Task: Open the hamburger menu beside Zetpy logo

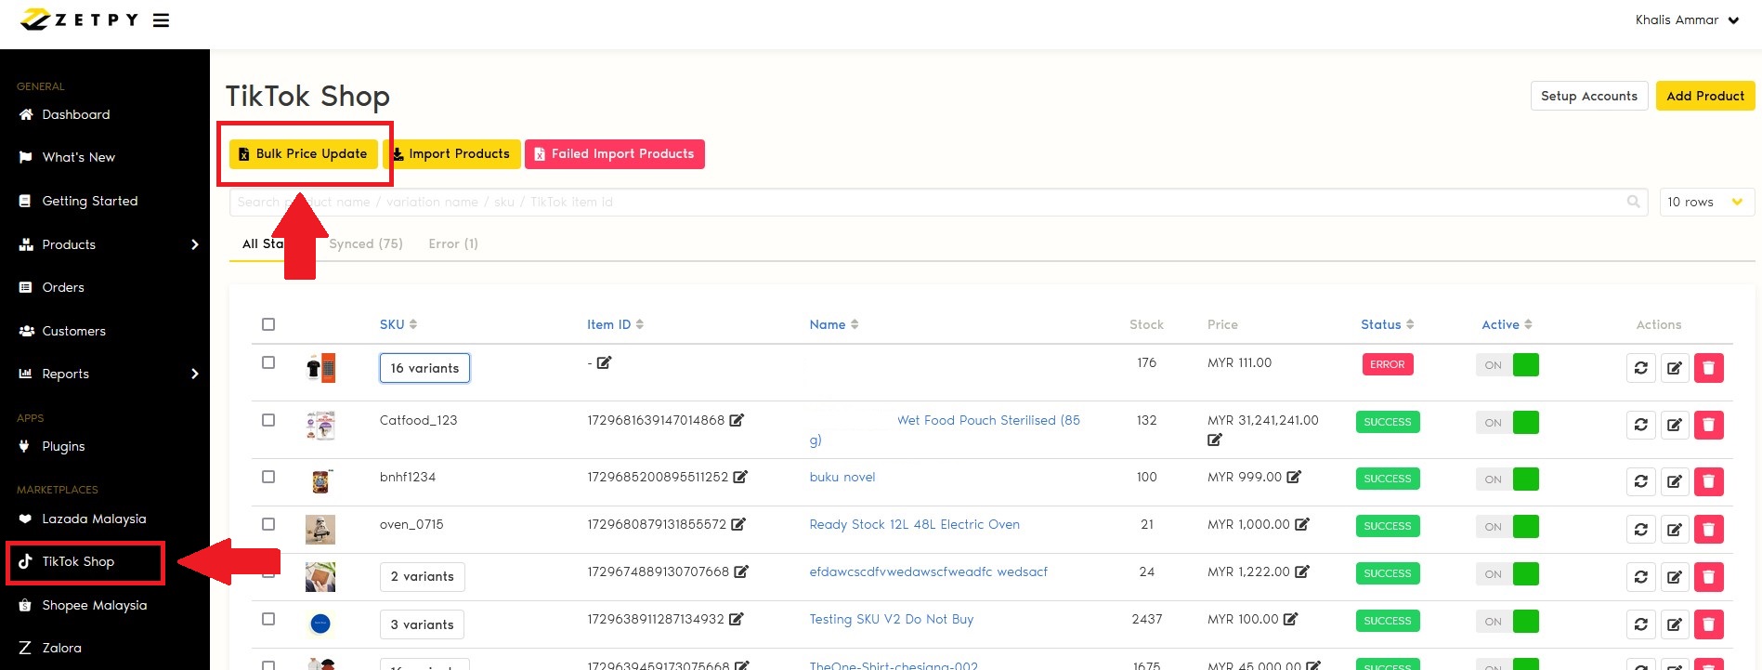Action: [161, 20]
